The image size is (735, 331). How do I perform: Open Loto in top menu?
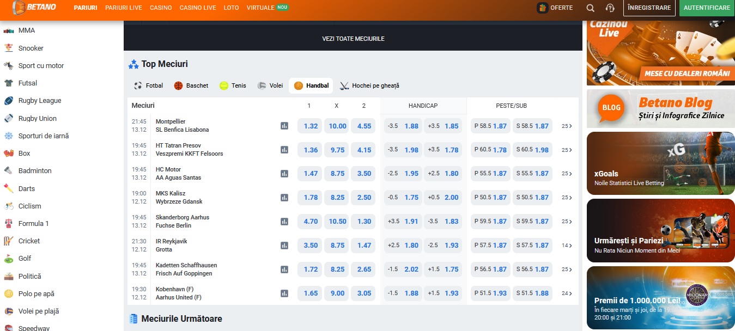point(232,8)
